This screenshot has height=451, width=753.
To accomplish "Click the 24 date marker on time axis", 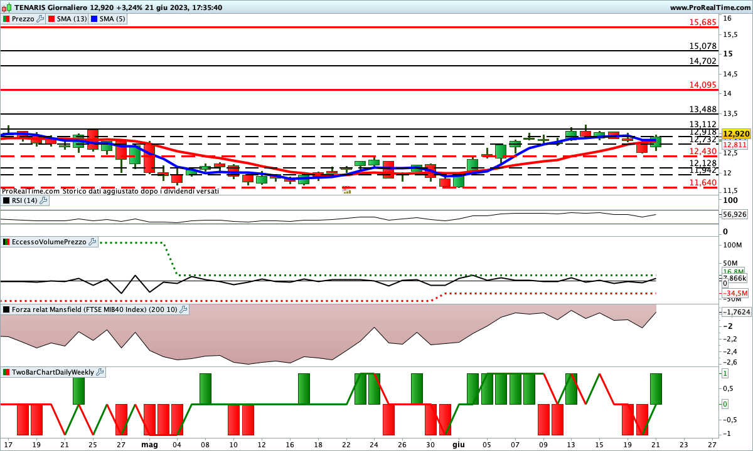I will click(374, 444).
